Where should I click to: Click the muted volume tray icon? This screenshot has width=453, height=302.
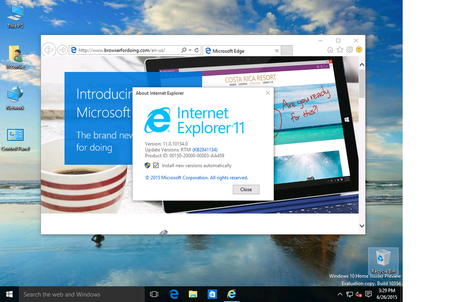pyautogui.click(x=359, y=294)
